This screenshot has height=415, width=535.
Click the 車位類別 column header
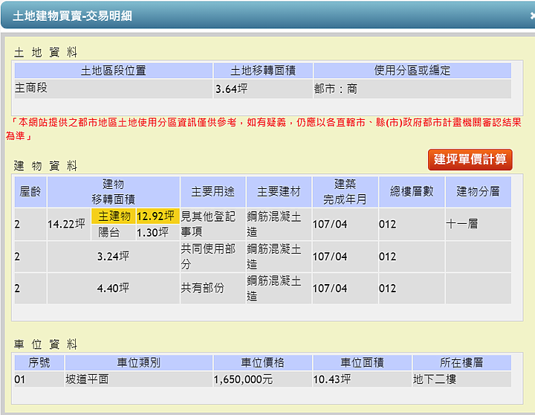139,362
